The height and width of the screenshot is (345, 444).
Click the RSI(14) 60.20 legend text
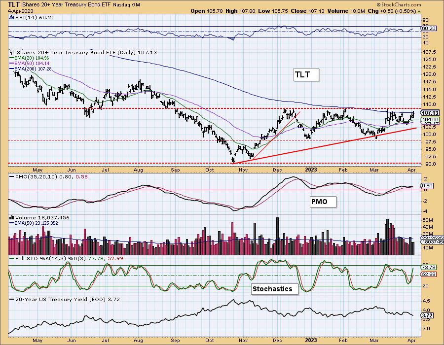35,18
